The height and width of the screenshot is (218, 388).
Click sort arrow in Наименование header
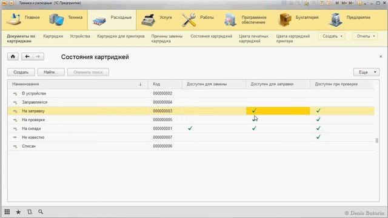pyautogui.click(x=140, y=84)
